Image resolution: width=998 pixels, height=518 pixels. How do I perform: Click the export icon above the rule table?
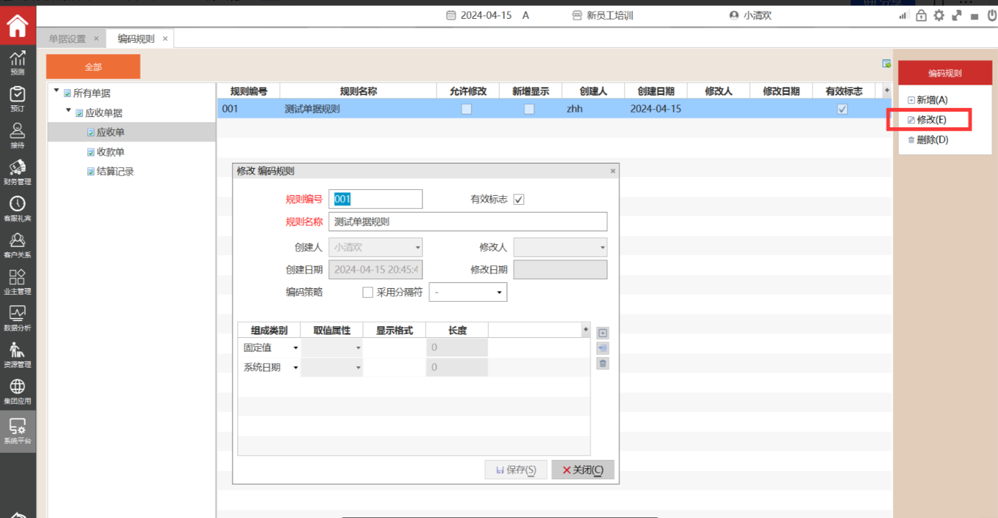(x=886, y=63)
